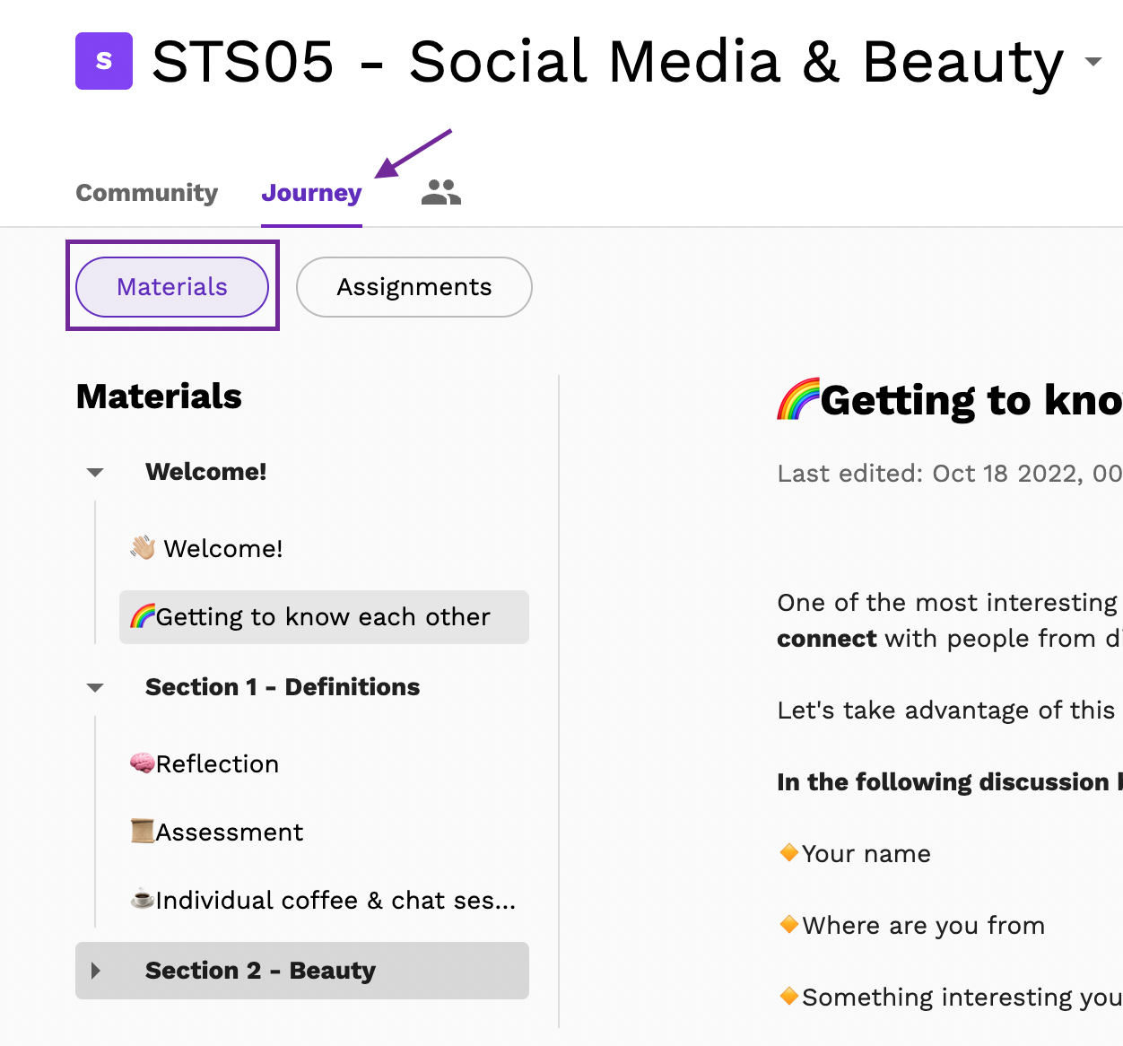Click the Materials sidebar heading
1123x1046 pixels.
[159, 397]
